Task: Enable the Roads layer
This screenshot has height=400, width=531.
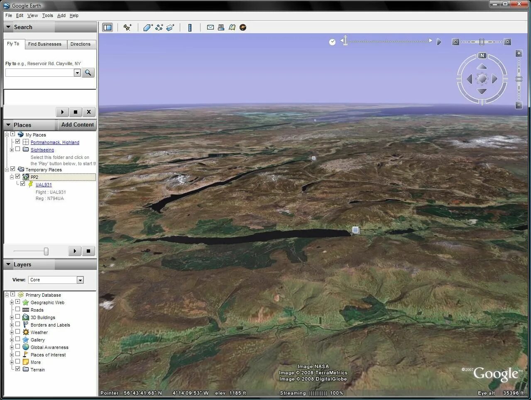Action: 18,309
